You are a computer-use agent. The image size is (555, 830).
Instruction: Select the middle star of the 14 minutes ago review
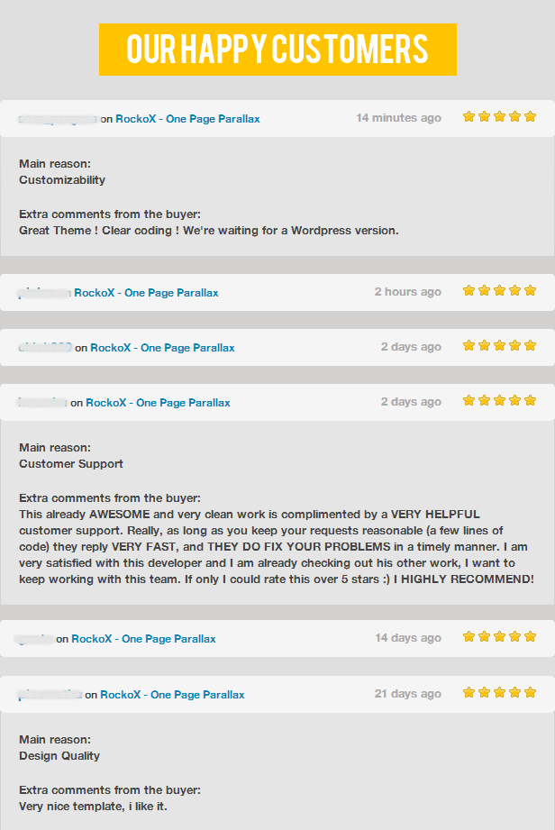tap(499, 116)
